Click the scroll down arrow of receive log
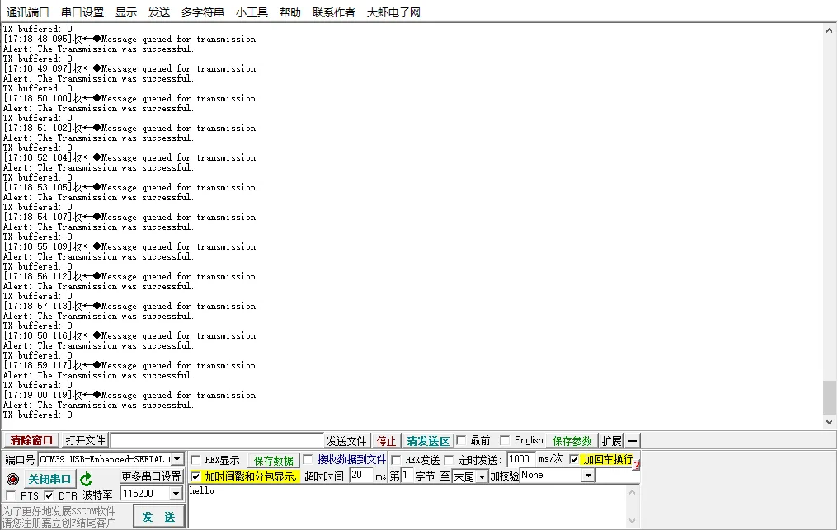This screenshot has width=838, height=530. tap(830, 422)
